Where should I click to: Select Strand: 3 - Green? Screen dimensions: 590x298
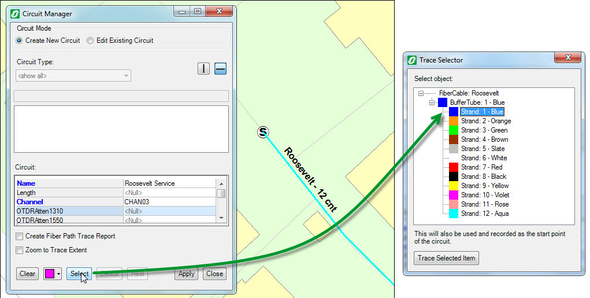(484, 130)
